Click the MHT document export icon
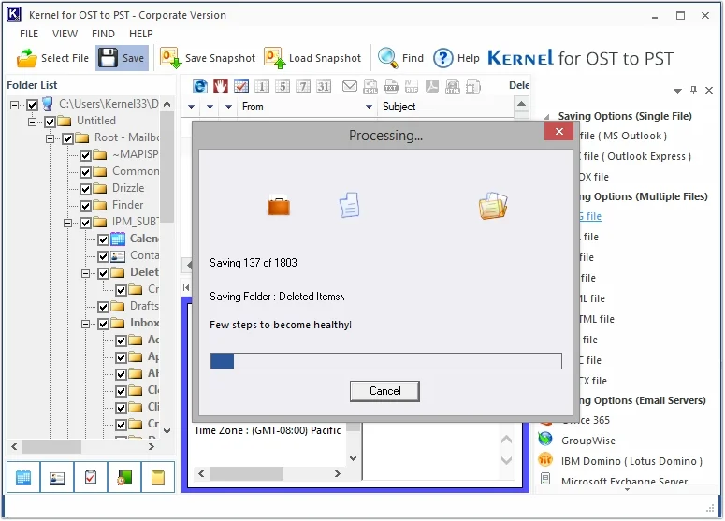The height and width of the screenshot is (521, 725). tap(473, 86)
